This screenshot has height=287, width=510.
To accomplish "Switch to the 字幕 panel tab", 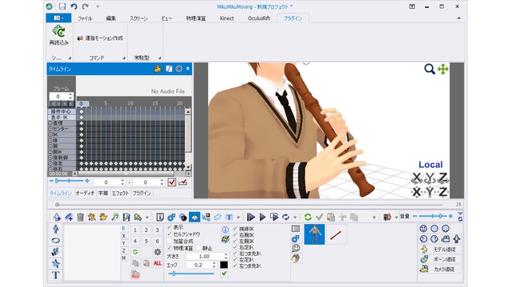I will tap(103, 193).
